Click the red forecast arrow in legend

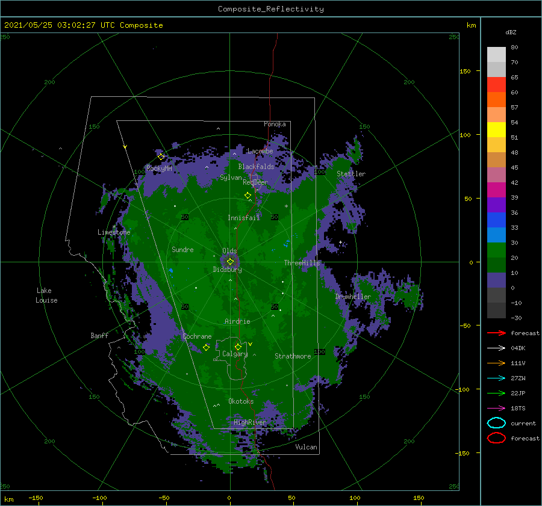(x=496, y=333)
